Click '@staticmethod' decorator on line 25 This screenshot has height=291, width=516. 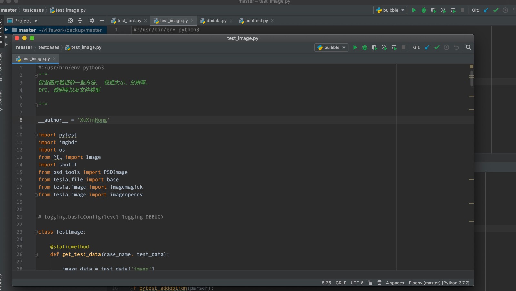point(69,247)
